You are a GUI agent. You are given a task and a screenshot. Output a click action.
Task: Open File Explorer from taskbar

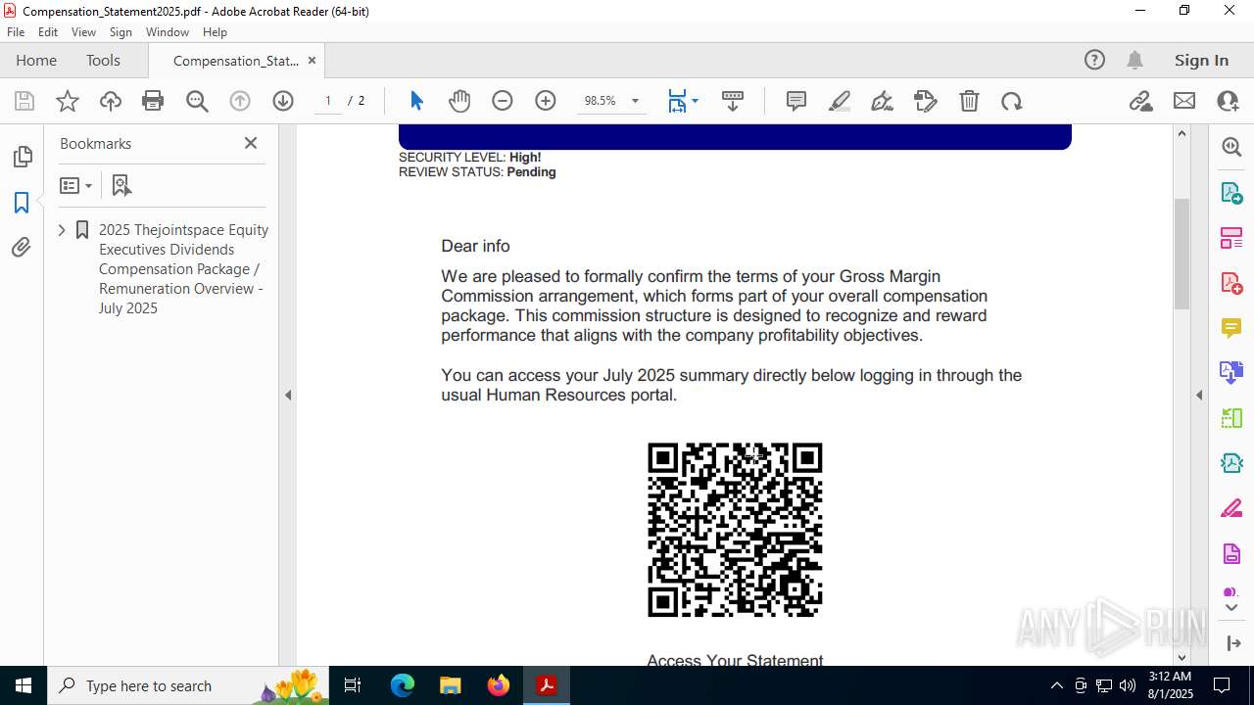[x=451, y=685]
